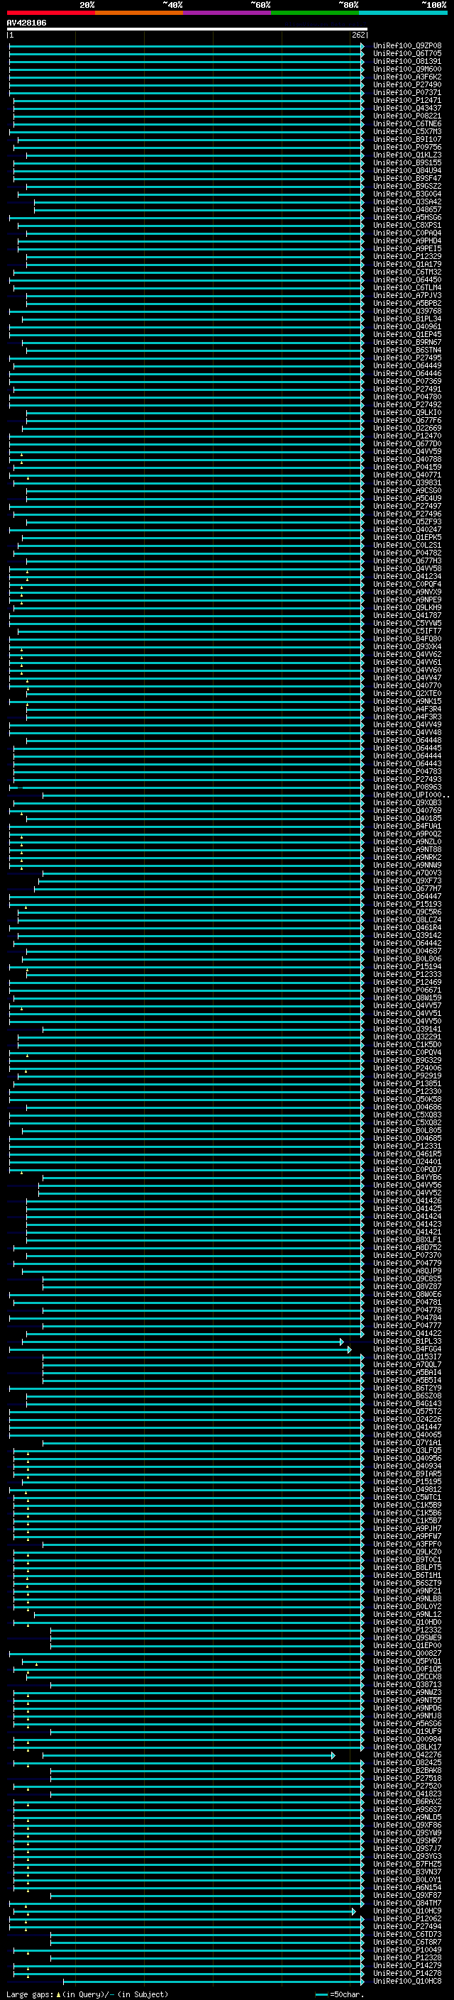Click the purple ~60% identity legend segment
This screenshot has height=2000, width=454.
point(226,13)
